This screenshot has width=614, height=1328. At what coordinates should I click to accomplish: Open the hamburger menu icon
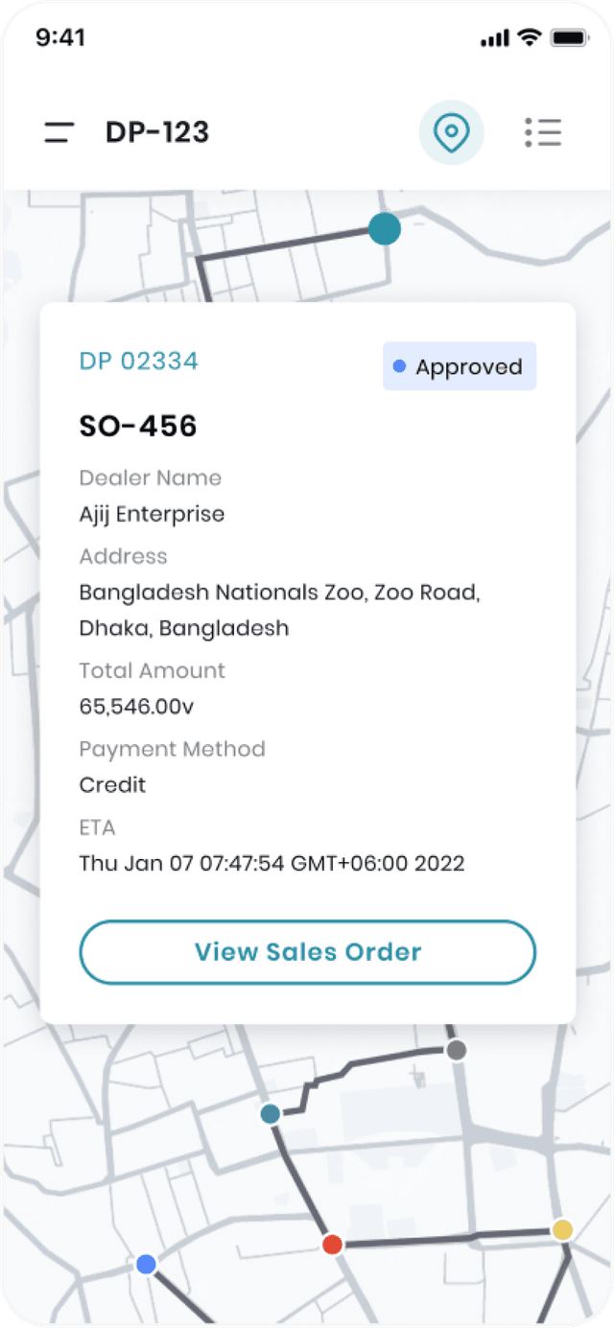59,132
